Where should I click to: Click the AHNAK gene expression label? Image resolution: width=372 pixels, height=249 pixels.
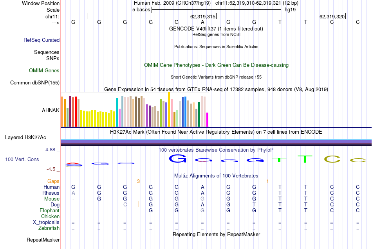pyautogui.click(x=51, y=110)
